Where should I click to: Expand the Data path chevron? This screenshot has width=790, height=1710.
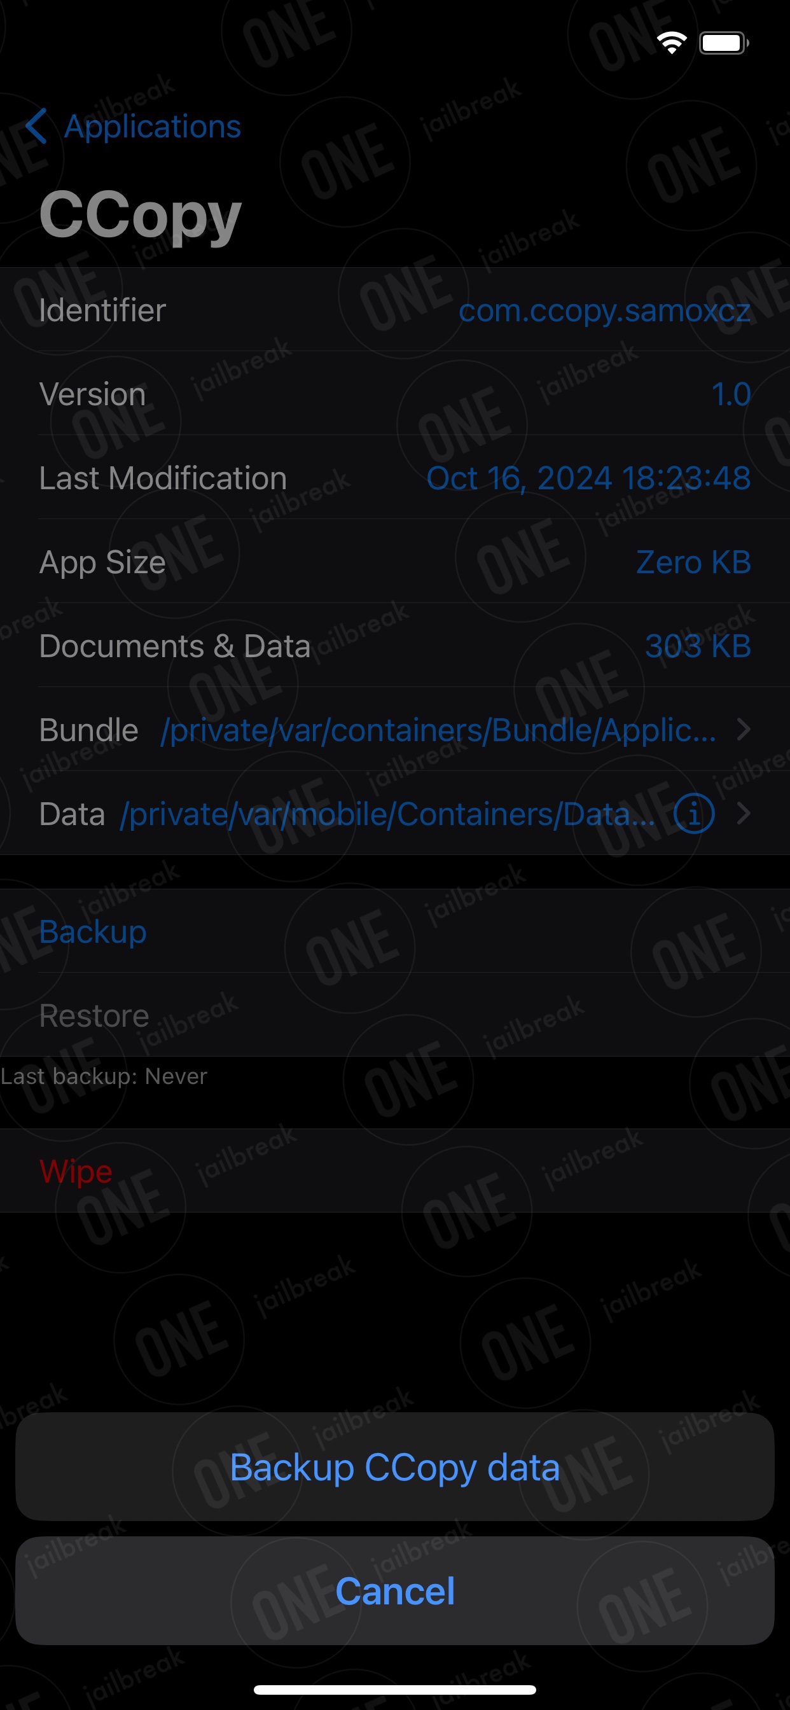pos(744,813)
